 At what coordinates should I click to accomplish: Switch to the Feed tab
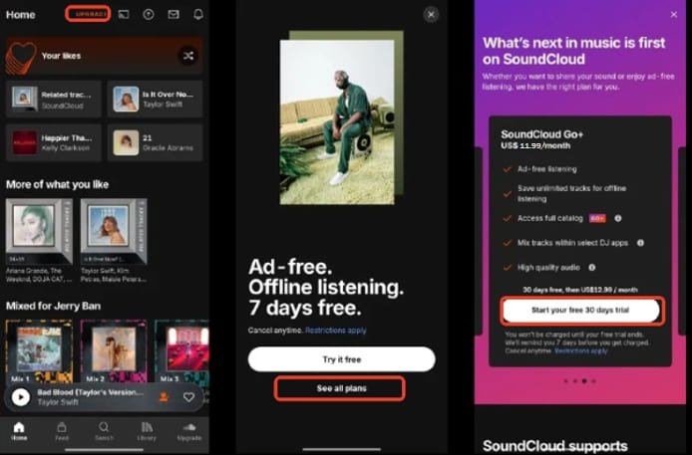pos(62,431)
